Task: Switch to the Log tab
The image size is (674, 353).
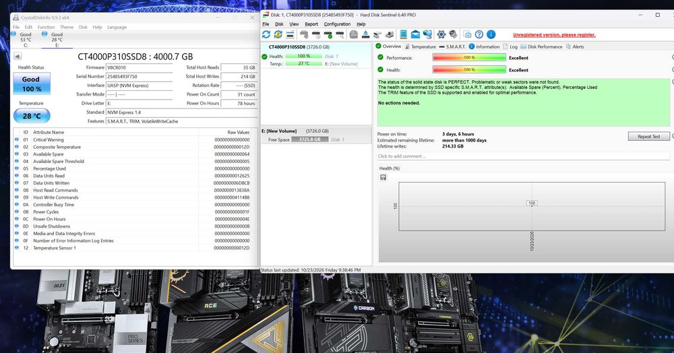Action: tap(510, 46)
